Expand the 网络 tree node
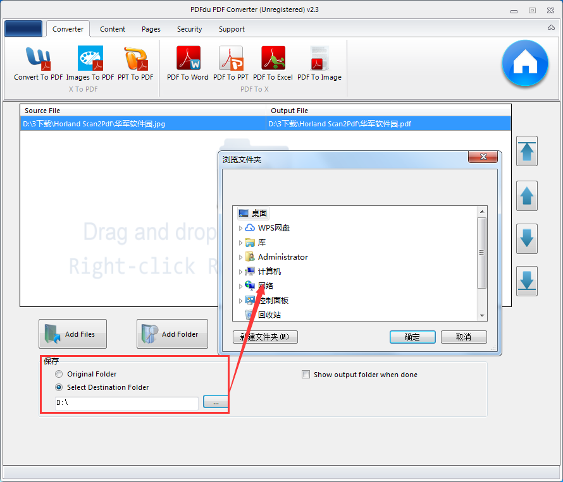The height and width of the screenshot is (482, 563). (x=240, y=286)
